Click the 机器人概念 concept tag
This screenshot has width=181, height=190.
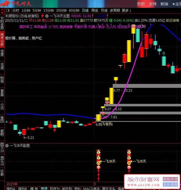[97, 27]
